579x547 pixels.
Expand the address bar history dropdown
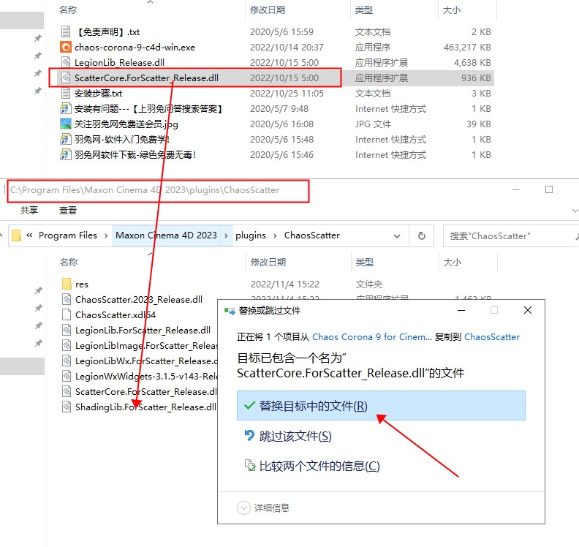pos(397,235)
